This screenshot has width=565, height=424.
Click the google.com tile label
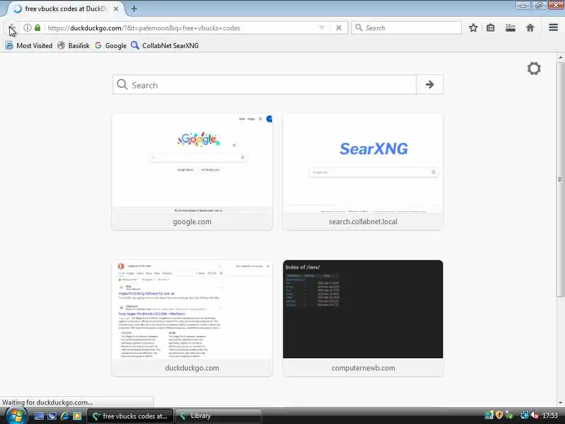pyautogui.click(x=192, y=222)
